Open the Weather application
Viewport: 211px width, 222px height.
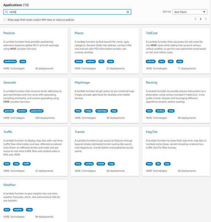10,185
